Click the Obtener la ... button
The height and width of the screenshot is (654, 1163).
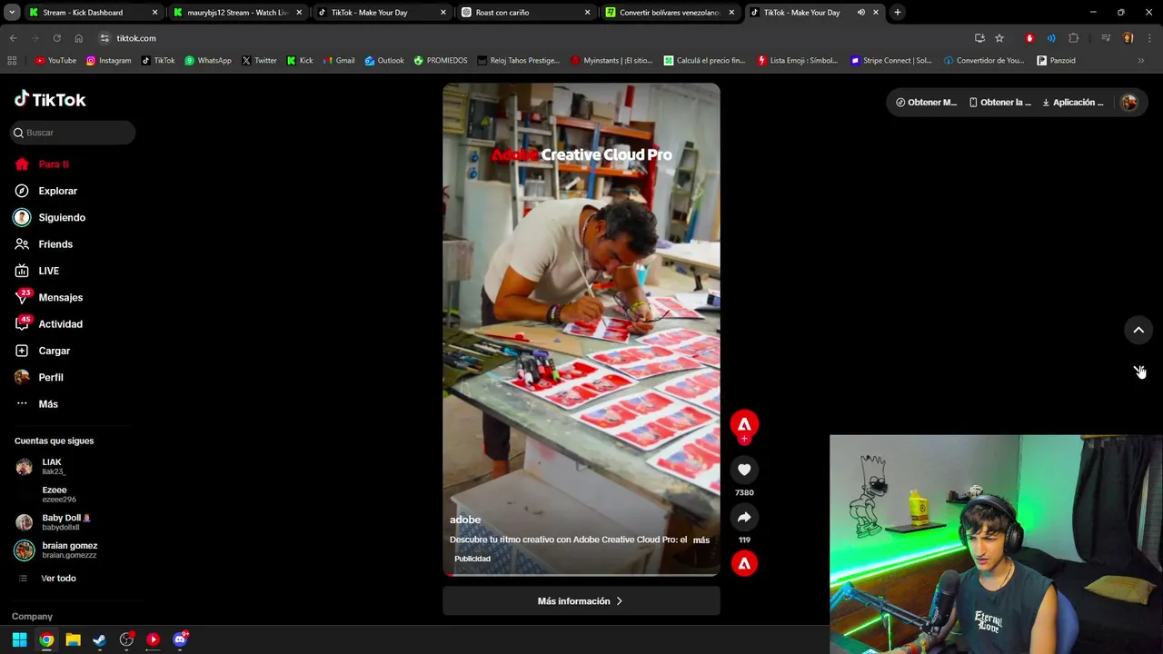point(999,103)
